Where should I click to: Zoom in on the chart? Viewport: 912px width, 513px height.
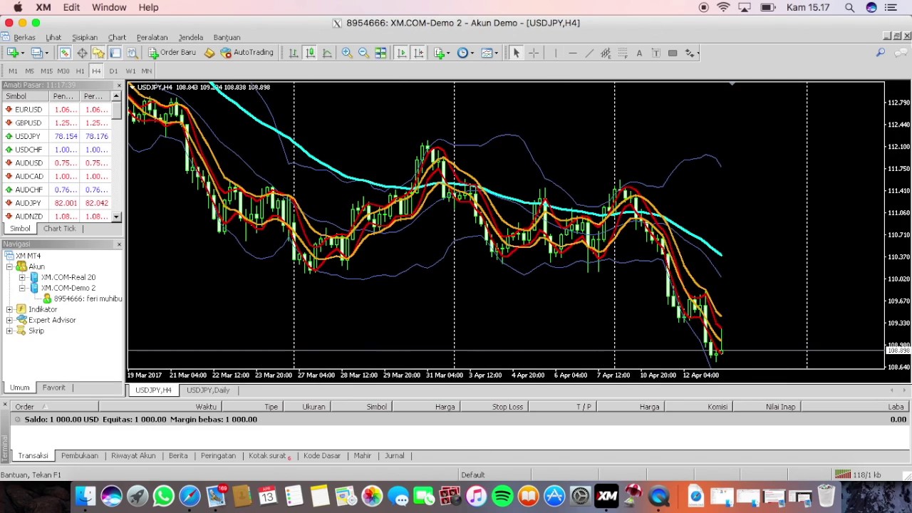pyautogui.click(x=346, y=53)
